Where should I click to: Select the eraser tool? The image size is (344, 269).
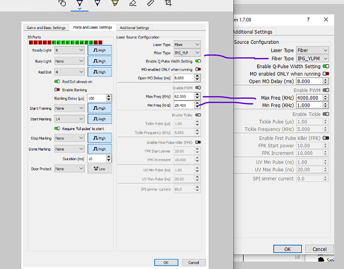[x=133, y=3]
